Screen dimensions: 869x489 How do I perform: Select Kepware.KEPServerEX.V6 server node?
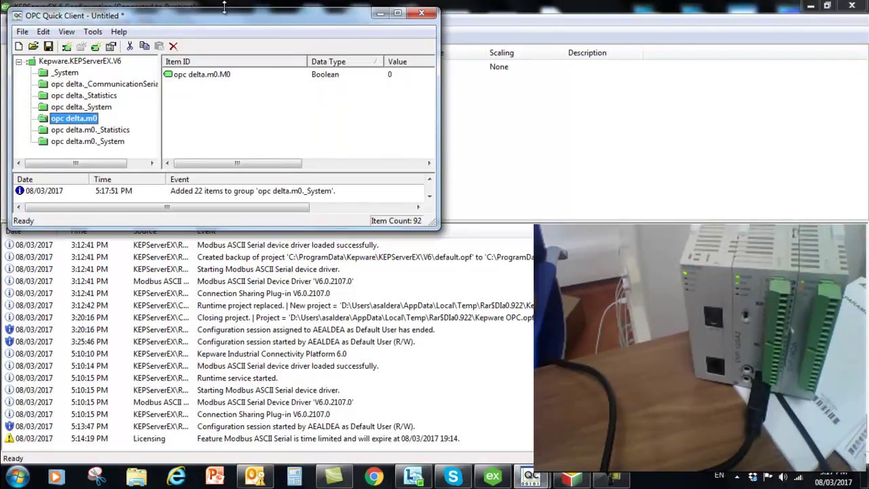[79, 61]
